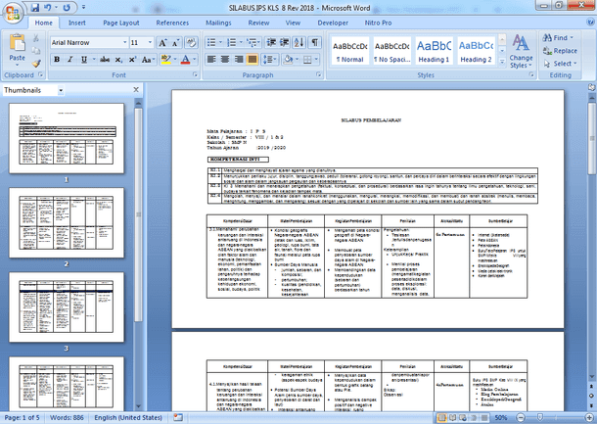Activate the Format Painter brush
The height and width of the screenshot is (424, 597).
tap(36, 64)
